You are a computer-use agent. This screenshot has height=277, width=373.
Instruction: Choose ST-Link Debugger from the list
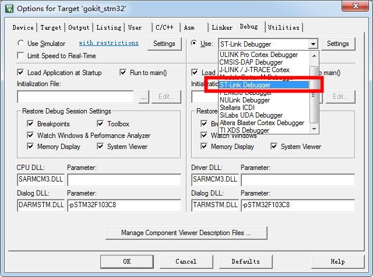point(262,85)
